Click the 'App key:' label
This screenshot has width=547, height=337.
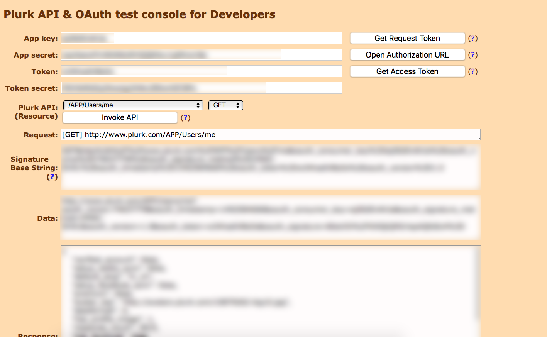(41, 39)
